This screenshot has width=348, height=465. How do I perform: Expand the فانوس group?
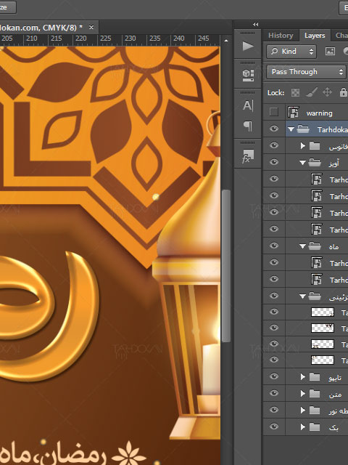[x=303, y=145]
